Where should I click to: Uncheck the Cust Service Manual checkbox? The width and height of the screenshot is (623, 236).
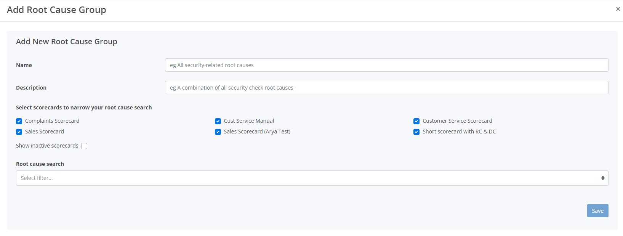218,121
